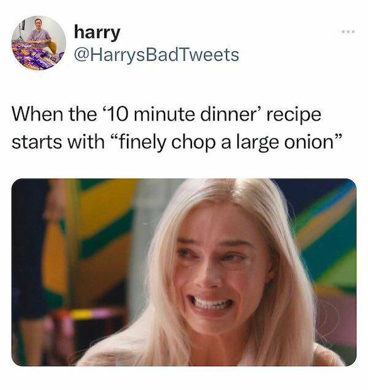This screenshot has width=368, height=390.
Task: Click the woman's crying face in photo
Action: (x=212, y=269)
